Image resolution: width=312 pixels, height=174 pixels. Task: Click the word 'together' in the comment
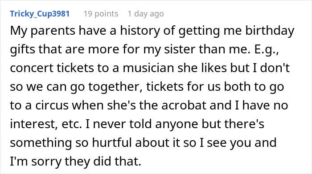click(115, 87)
